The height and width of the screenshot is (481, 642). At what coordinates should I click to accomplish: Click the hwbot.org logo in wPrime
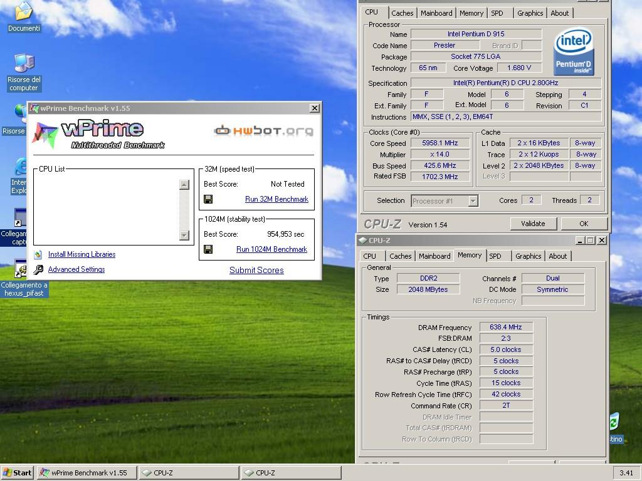coord(263,130)
